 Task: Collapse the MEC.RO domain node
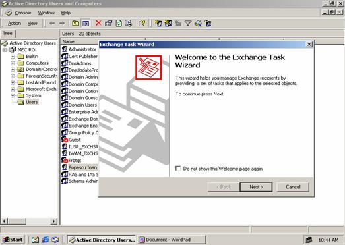[x=5, y=50]
